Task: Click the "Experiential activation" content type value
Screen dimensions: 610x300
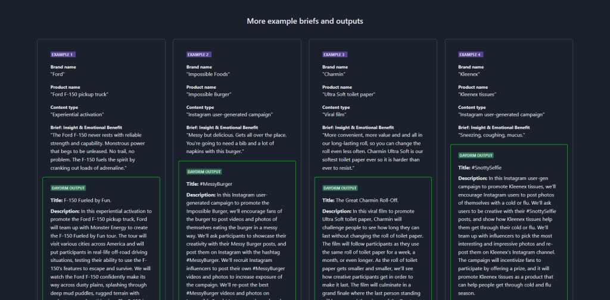Action: (x=77, y=114)
